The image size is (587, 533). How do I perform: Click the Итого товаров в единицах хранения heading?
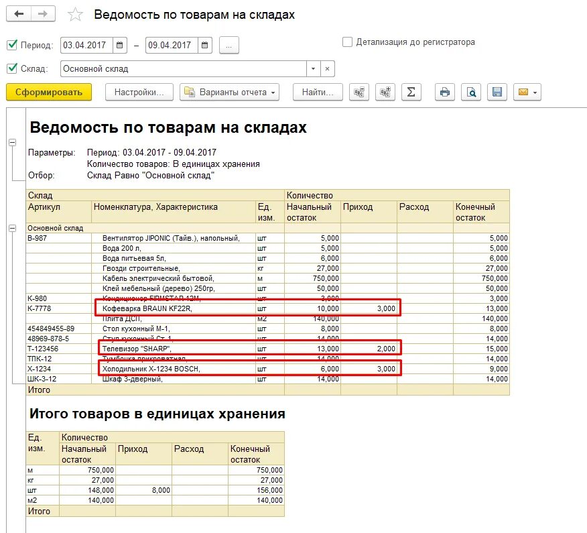pos(157,414)
